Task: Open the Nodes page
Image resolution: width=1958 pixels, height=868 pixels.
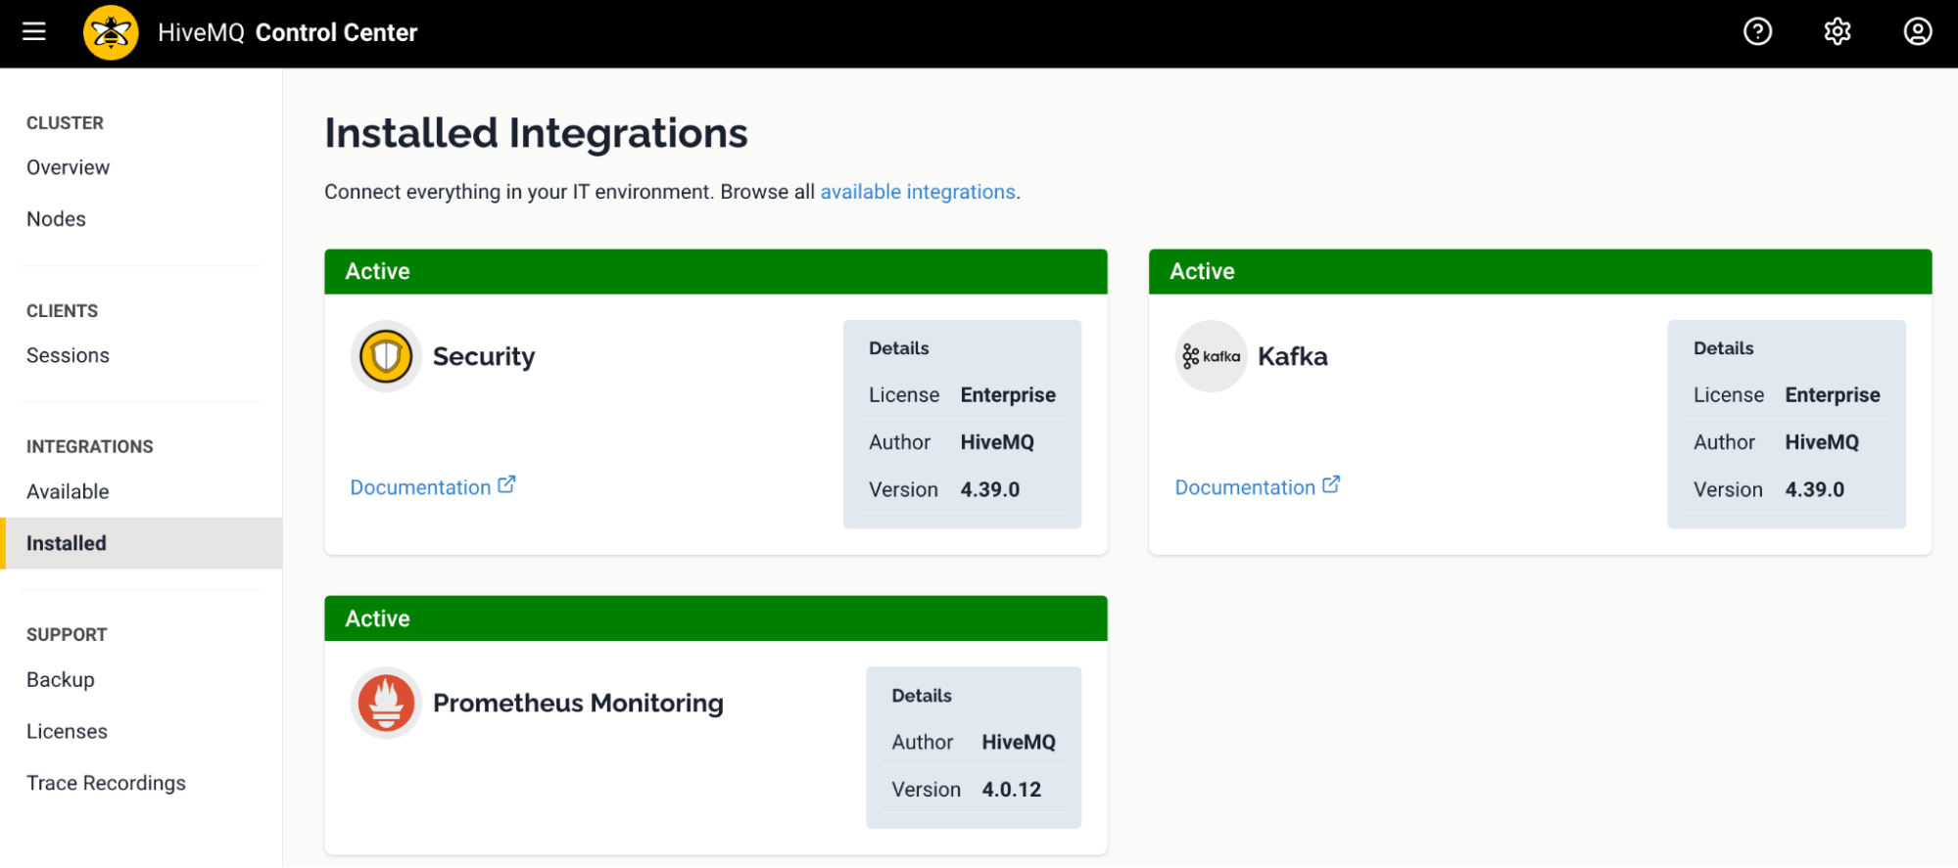Action: click(x=56, y=219)
